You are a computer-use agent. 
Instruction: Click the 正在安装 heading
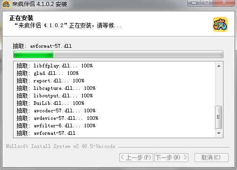[x=22, y=18]
